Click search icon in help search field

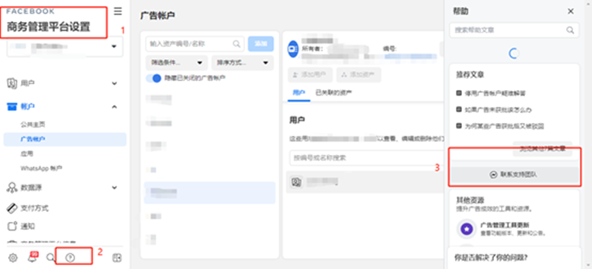click(570, 30)
